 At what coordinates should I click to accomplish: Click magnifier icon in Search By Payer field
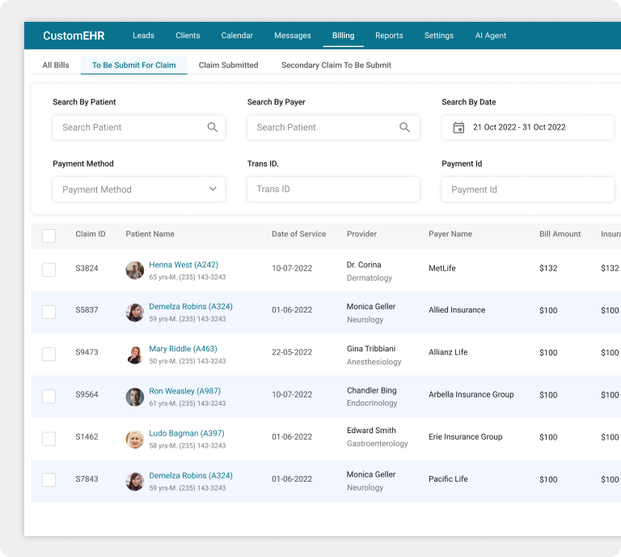pyautogui.click(x=405, y=127)
